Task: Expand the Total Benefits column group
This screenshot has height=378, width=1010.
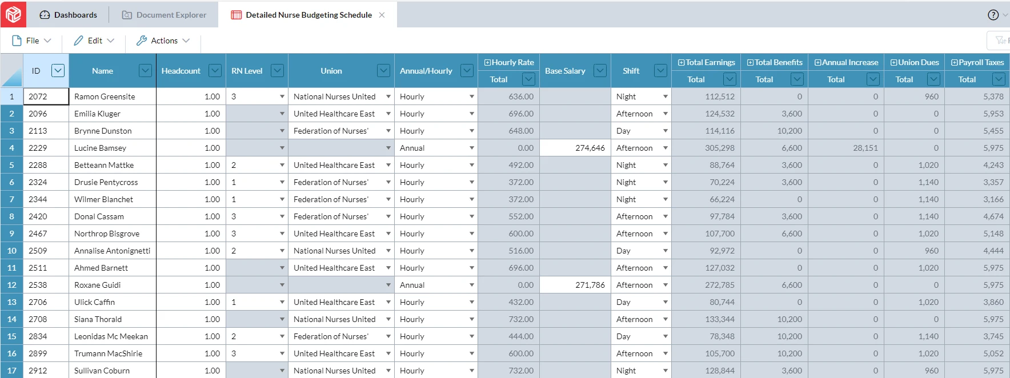Action: coord(750,63)
